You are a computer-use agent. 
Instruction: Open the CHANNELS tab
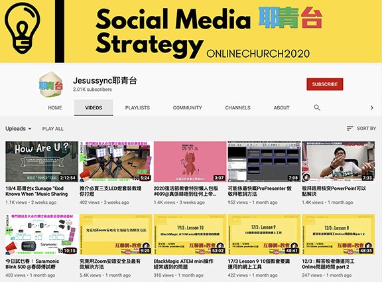click(237, 107)
